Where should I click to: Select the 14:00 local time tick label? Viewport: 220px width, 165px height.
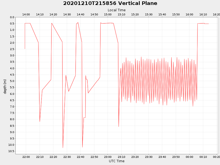click(x=26, y=15)
